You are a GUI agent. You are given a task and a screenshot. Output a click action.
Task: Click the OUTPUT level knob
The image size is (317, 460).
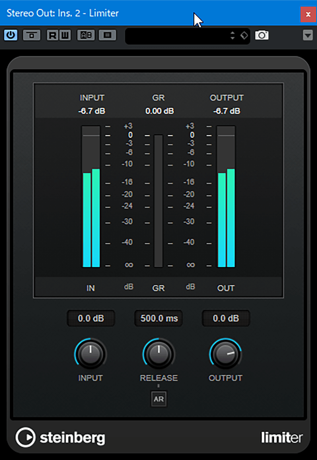[x=225, y=354]
